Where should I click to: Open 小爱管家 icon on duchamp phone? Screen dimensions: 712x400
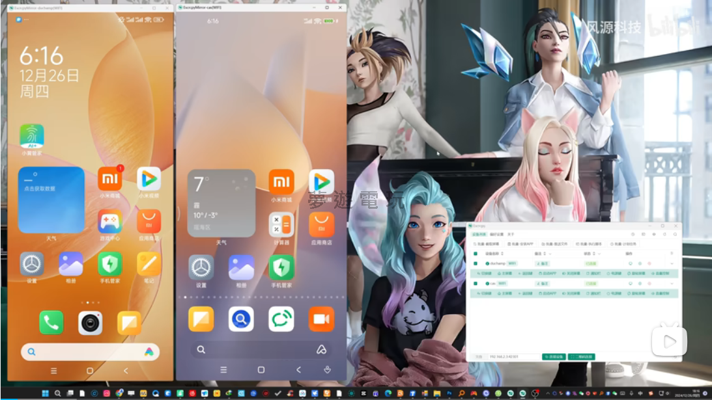[32, 137]
